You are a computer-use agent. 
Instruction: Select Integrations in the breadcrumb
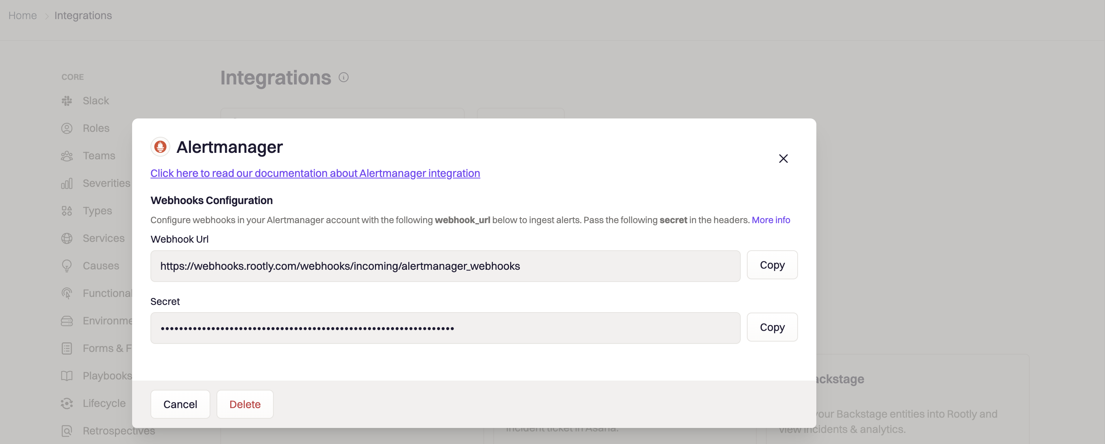click(x=83, y=15)
